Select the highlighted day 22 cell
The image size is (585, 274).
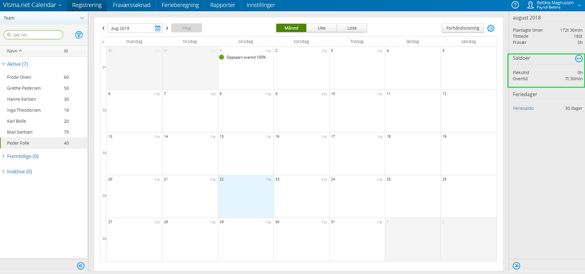pyautogui.click(x=246, y=196)
